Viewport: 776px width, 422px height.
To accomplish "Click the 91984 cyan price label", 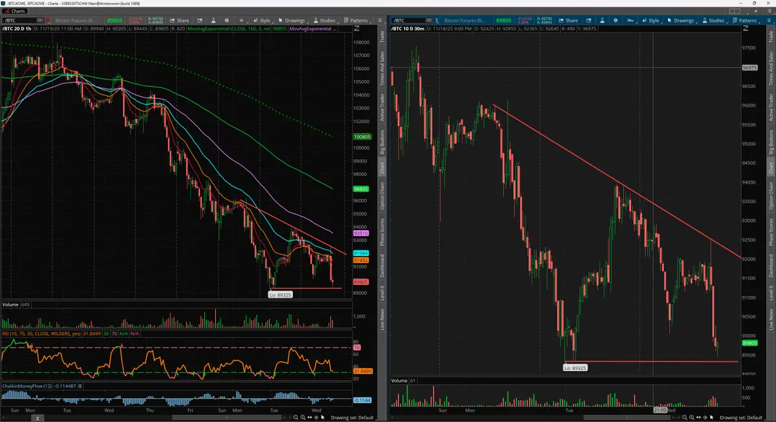I will click(x=361, y=253).
